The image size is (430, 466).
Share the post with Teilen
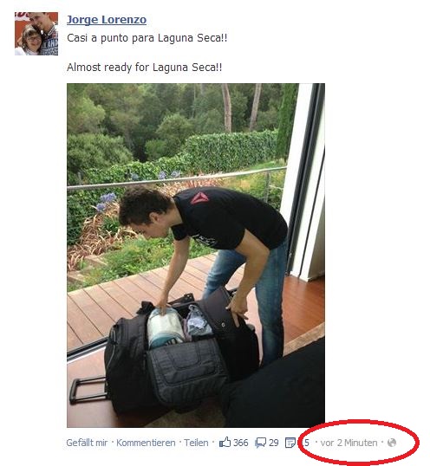(x=196, y=443)
